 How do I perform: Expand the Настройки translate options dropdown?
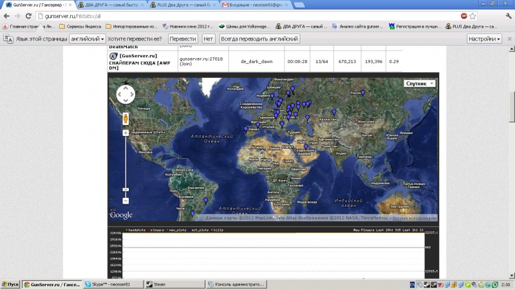tap(485, 39)
